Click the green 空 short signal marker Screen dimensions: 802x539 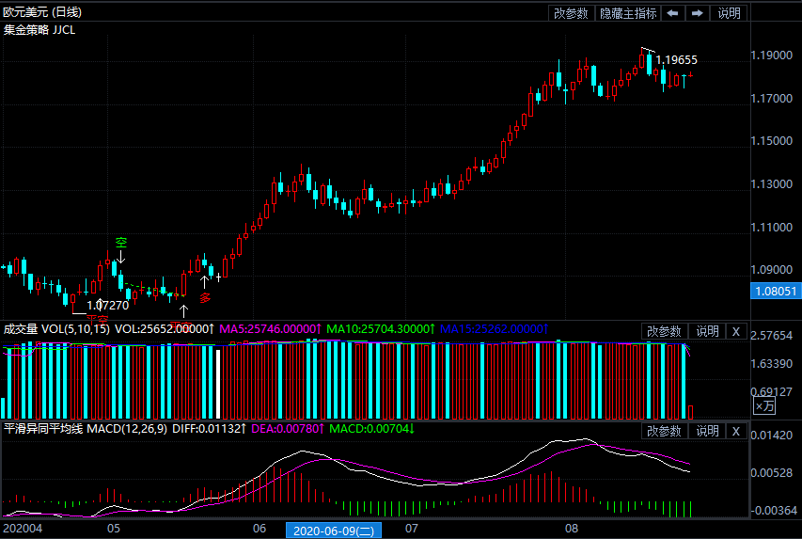120,244
